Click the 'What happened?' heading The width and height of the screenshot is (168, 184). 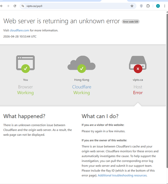point(24,116)
